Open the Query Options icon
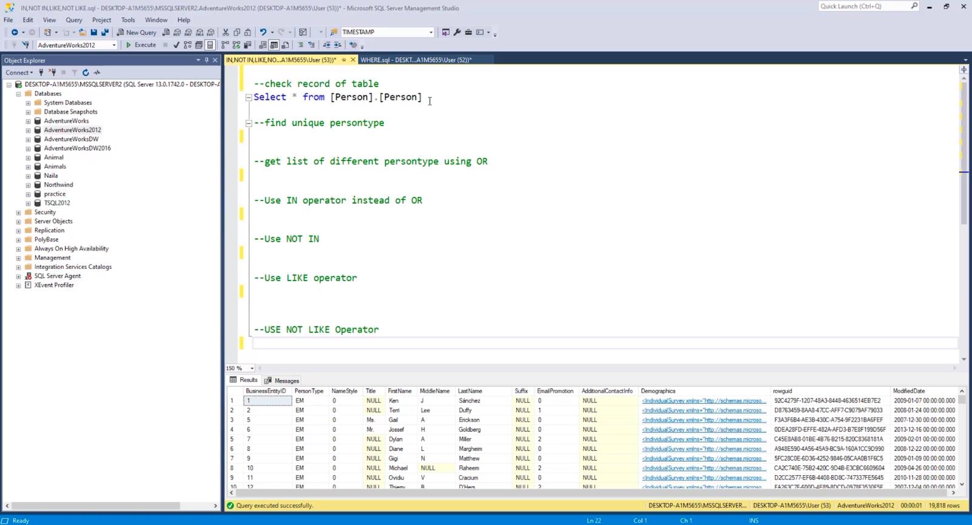 click(x=199, y=45)
